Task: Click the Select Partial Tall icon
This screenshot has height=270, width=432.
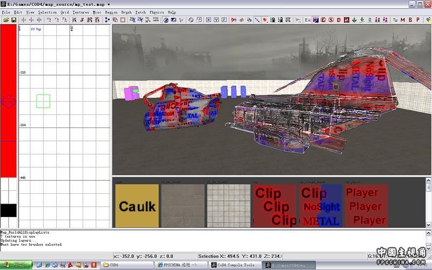Action: pyautogui.click(x=90, y=20)
